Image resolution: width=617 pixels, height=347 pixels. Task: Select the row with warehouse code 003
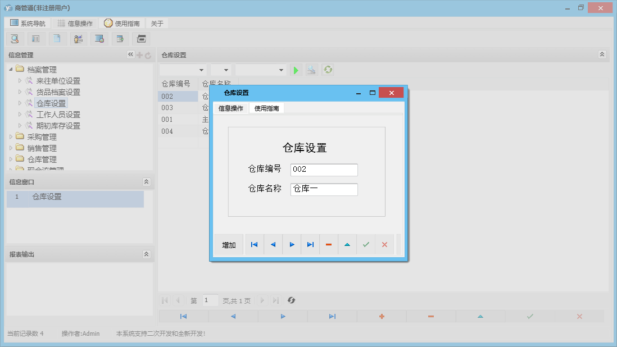click(178, 107)
